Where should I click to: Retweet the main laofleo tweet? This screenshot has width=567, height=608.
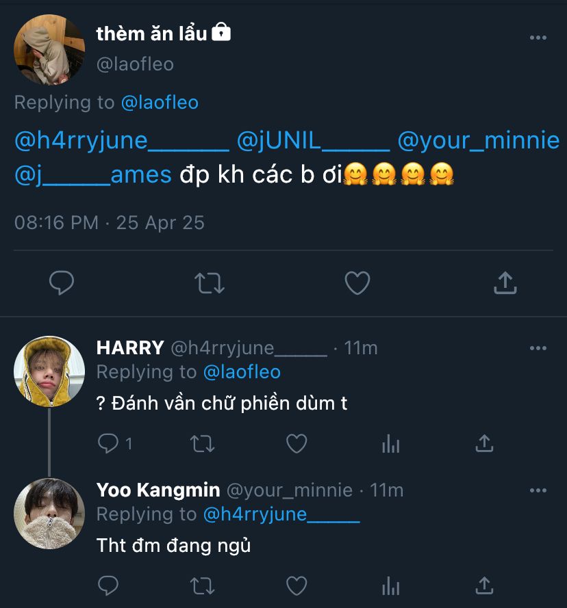tap(210, 282)
